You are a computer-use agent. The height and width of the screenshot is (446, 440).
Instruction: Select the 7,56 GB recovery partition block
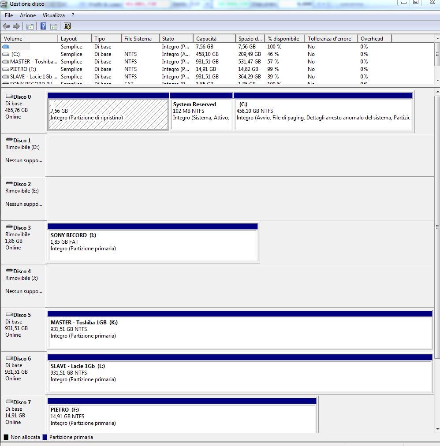(108, 111)
